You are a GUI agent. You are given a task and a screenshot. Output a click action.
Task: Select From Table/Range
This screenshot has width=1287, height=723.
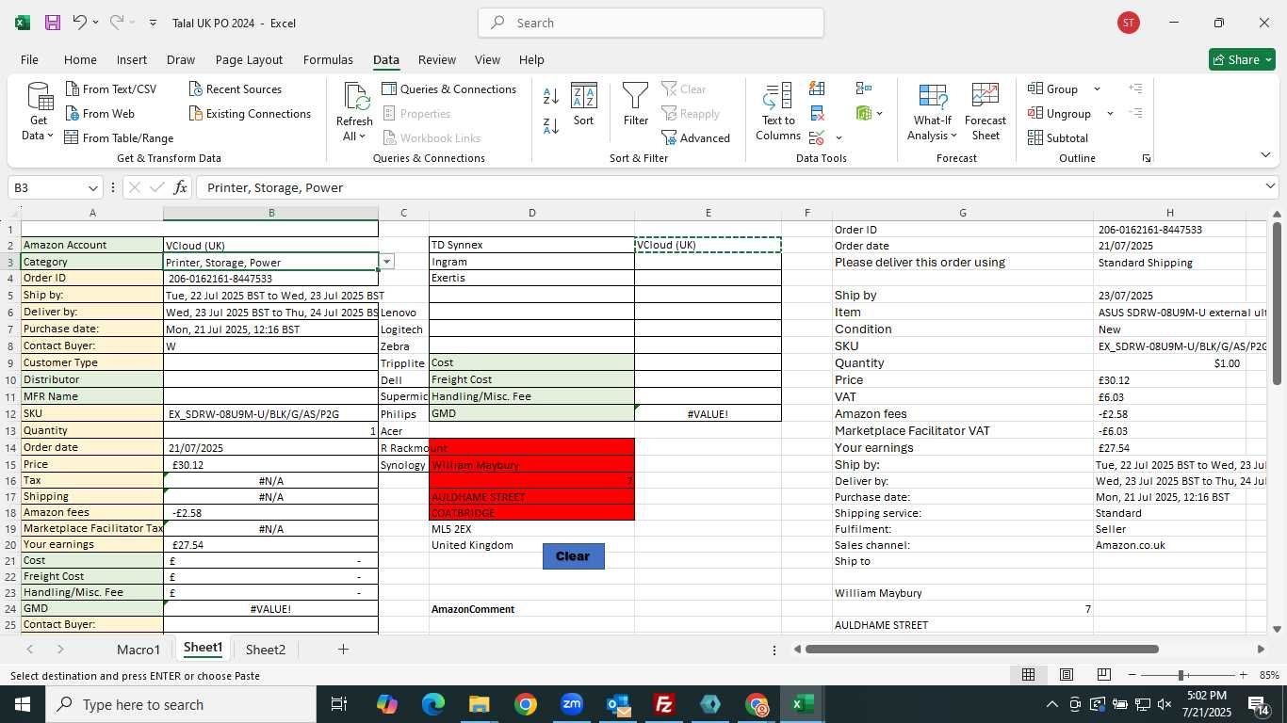[119, 137]
